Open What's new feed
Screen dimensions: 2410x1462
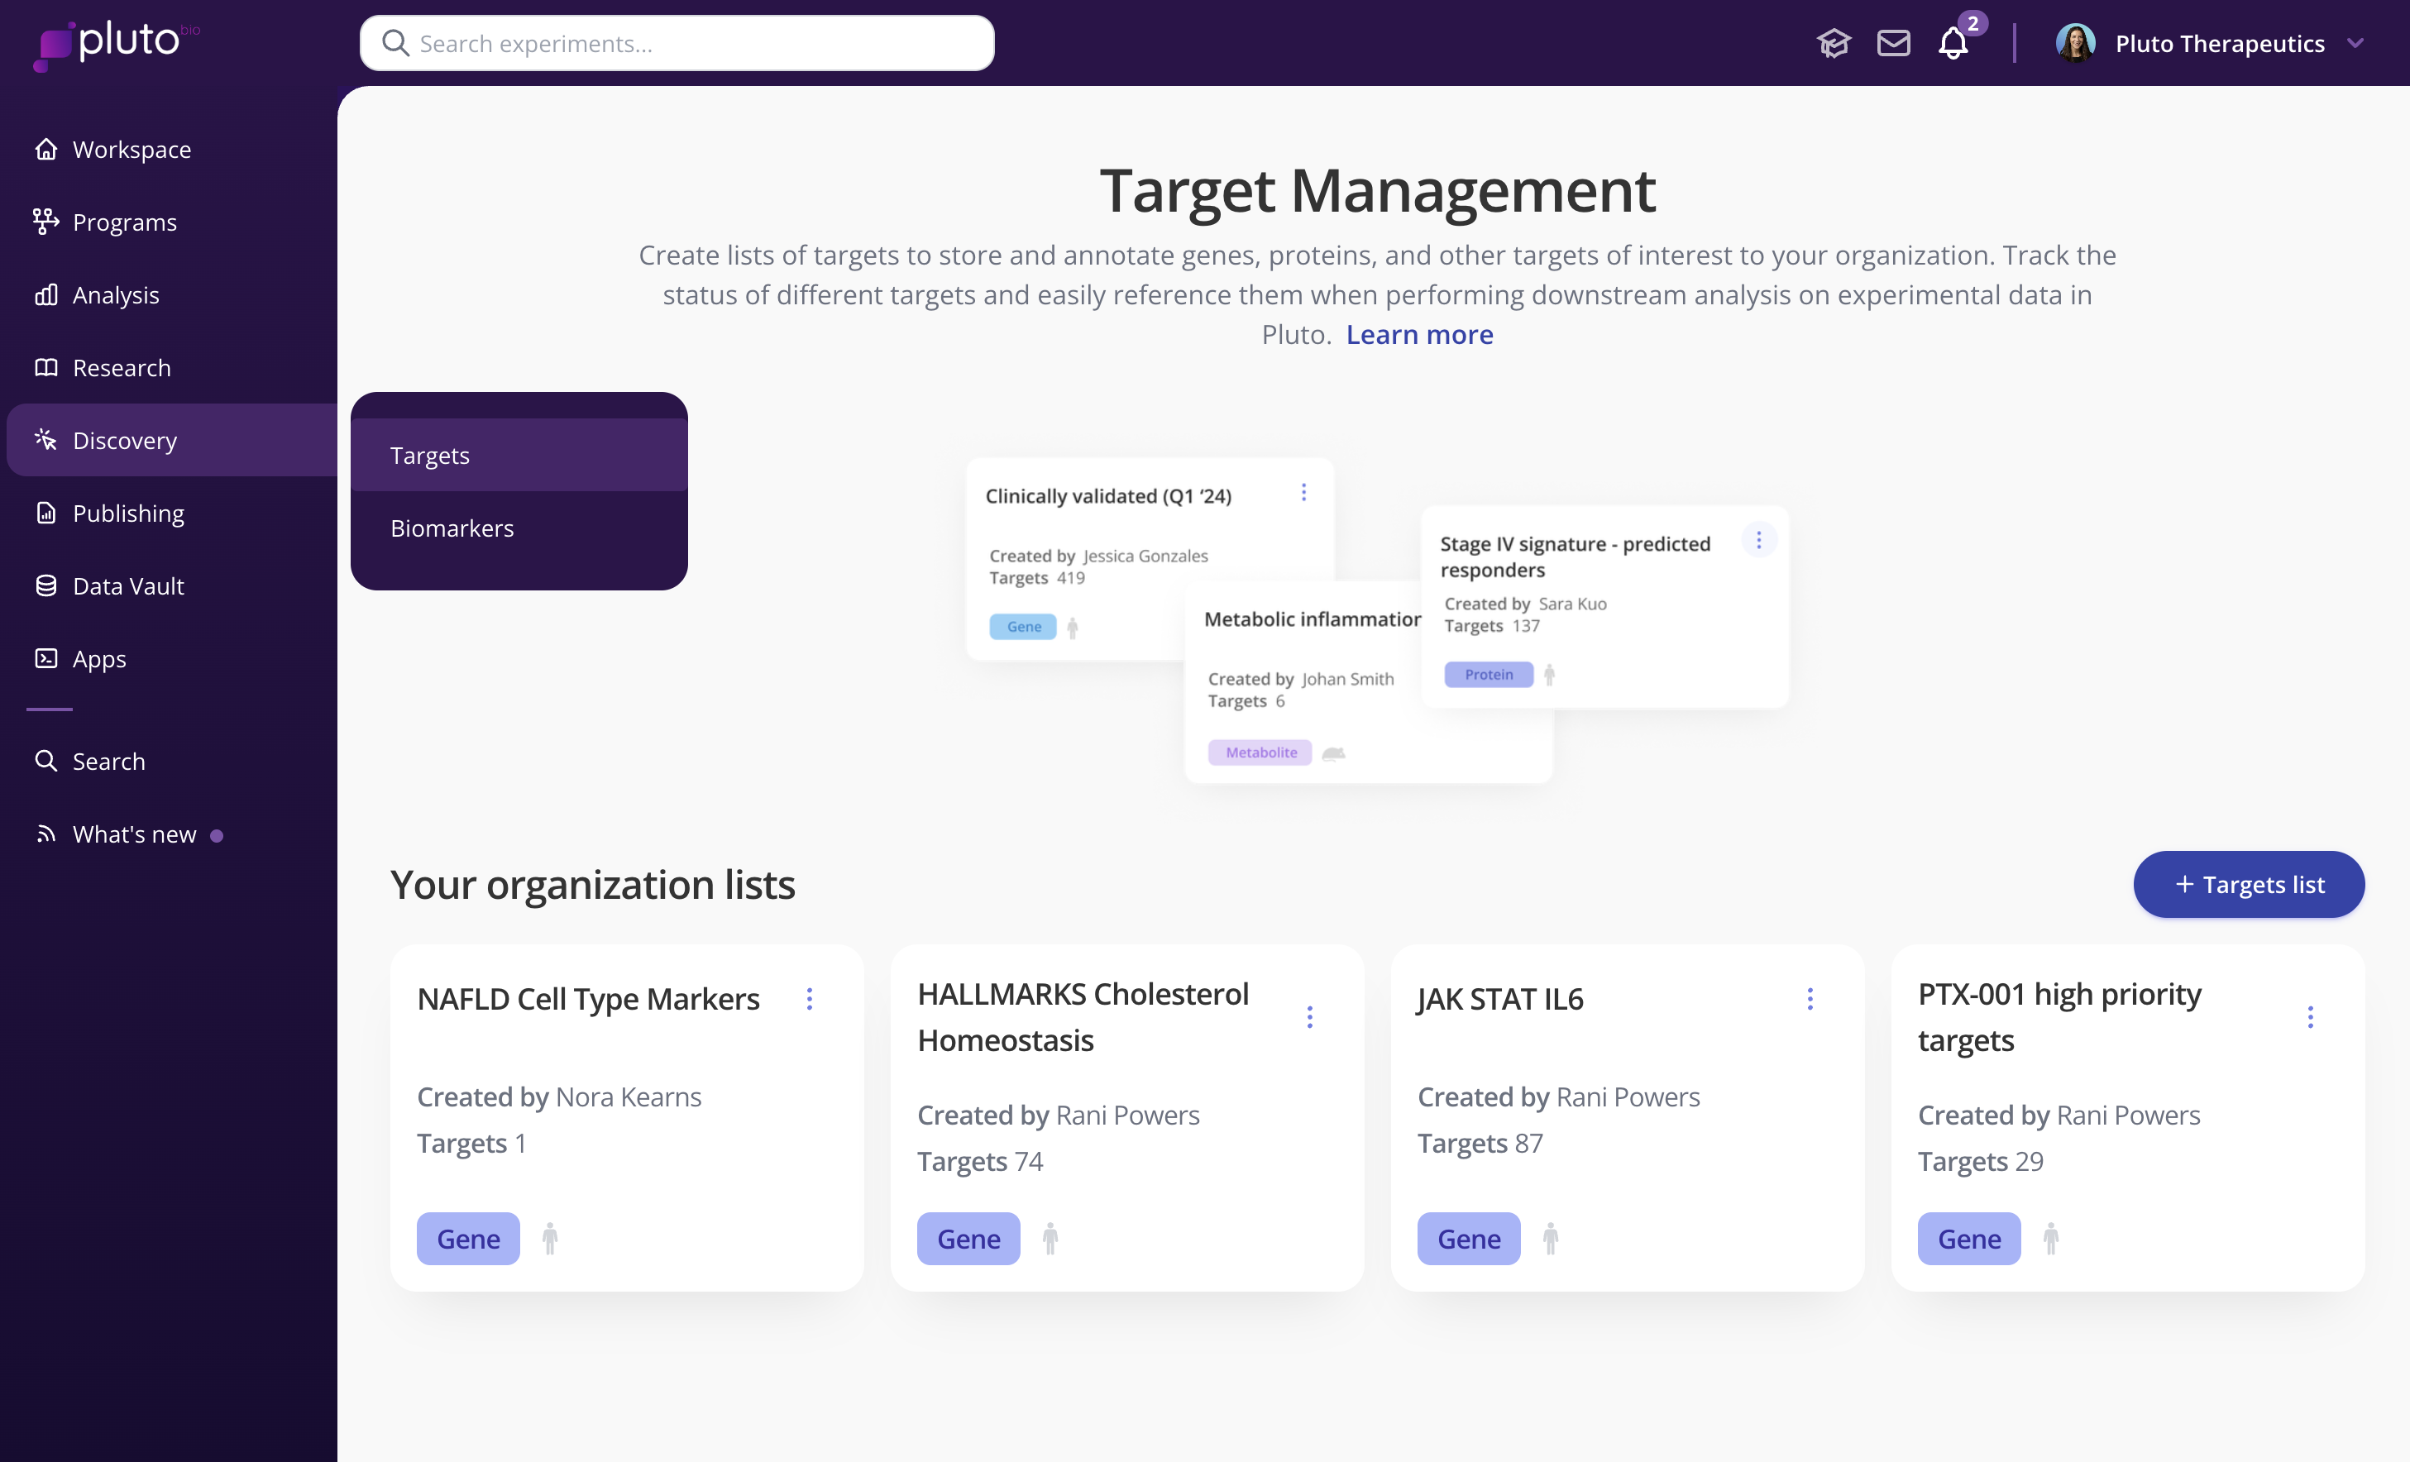pyautogui.click(x=134, y=834)
